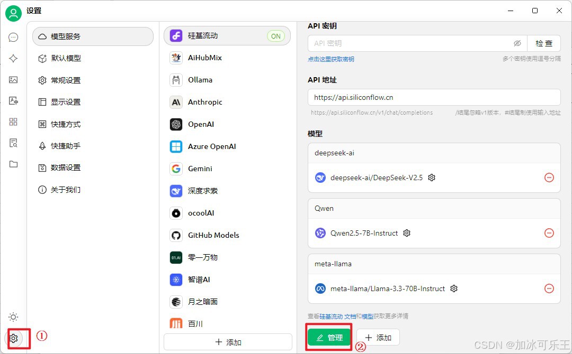Select the 零一万物 provider
Viewport: 572px width, 354px height.
[227, 257]
